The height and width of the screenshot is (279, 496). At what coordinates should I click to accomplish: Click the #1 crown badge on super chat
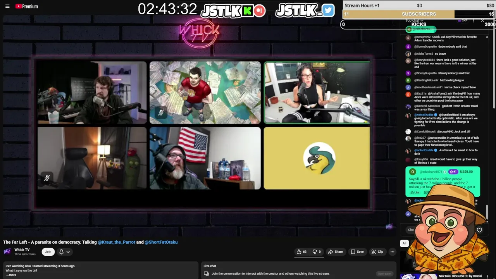pyautogui.click(x=453, y=172)
